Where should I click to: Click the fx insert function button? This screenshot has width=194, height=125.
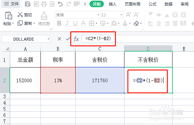click(76, 39)
